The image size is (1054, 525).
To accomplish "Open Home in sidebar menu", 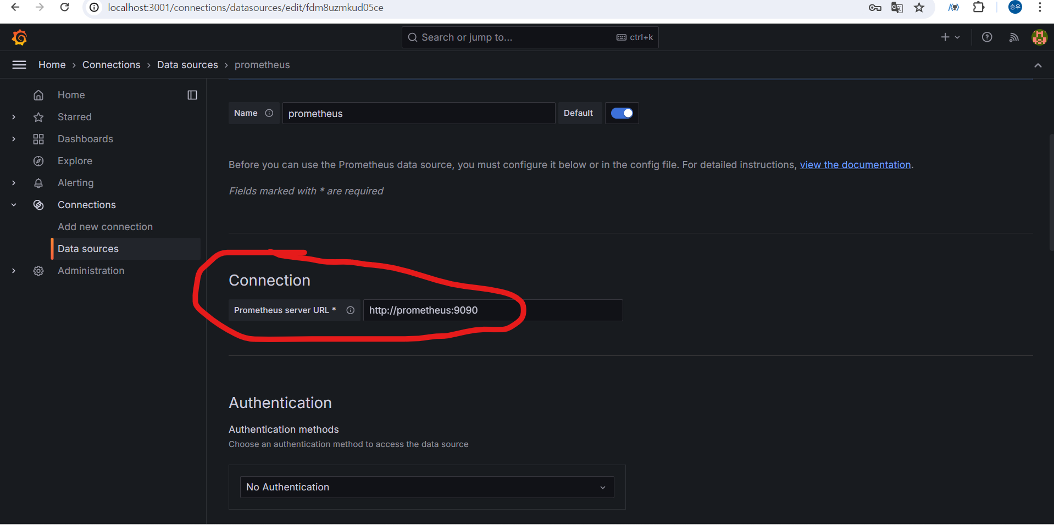I will click(71, 95).
